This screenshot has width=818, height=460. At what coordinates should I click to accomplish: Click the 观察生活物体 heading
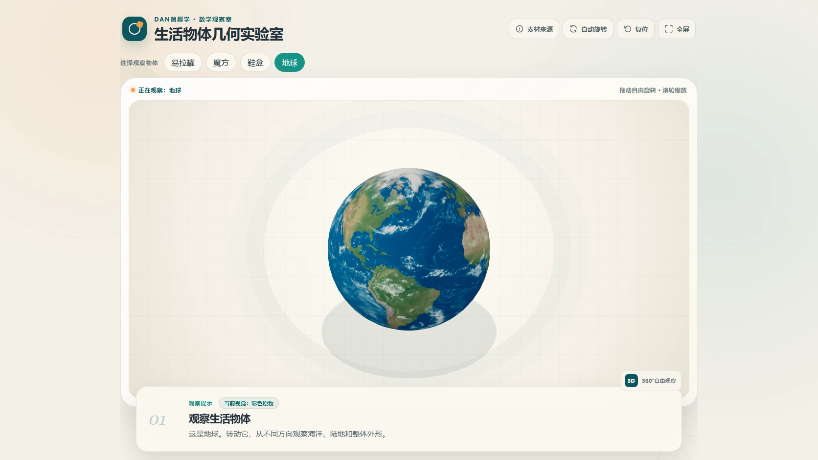click(220, 419)
